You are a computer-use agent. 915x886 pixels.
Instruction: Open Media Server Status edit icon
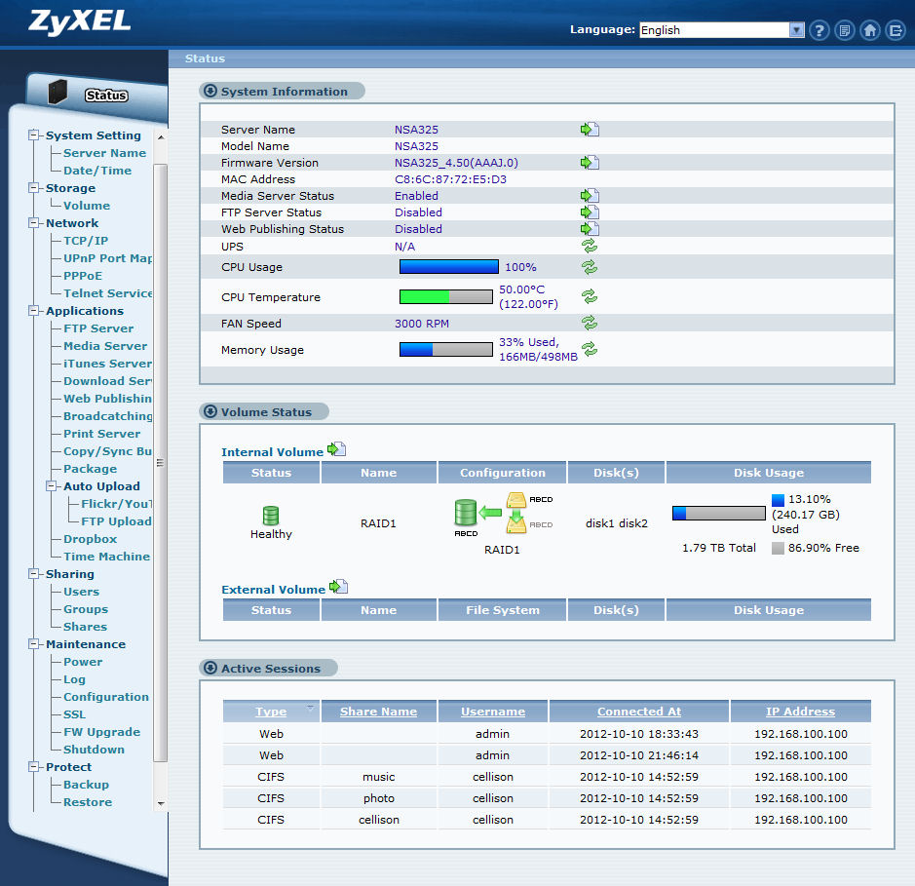click(590, 196)
